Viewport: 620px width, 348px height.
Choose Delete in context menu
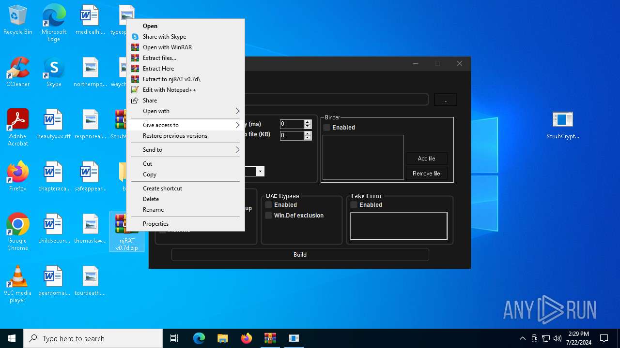click(186, 199)
